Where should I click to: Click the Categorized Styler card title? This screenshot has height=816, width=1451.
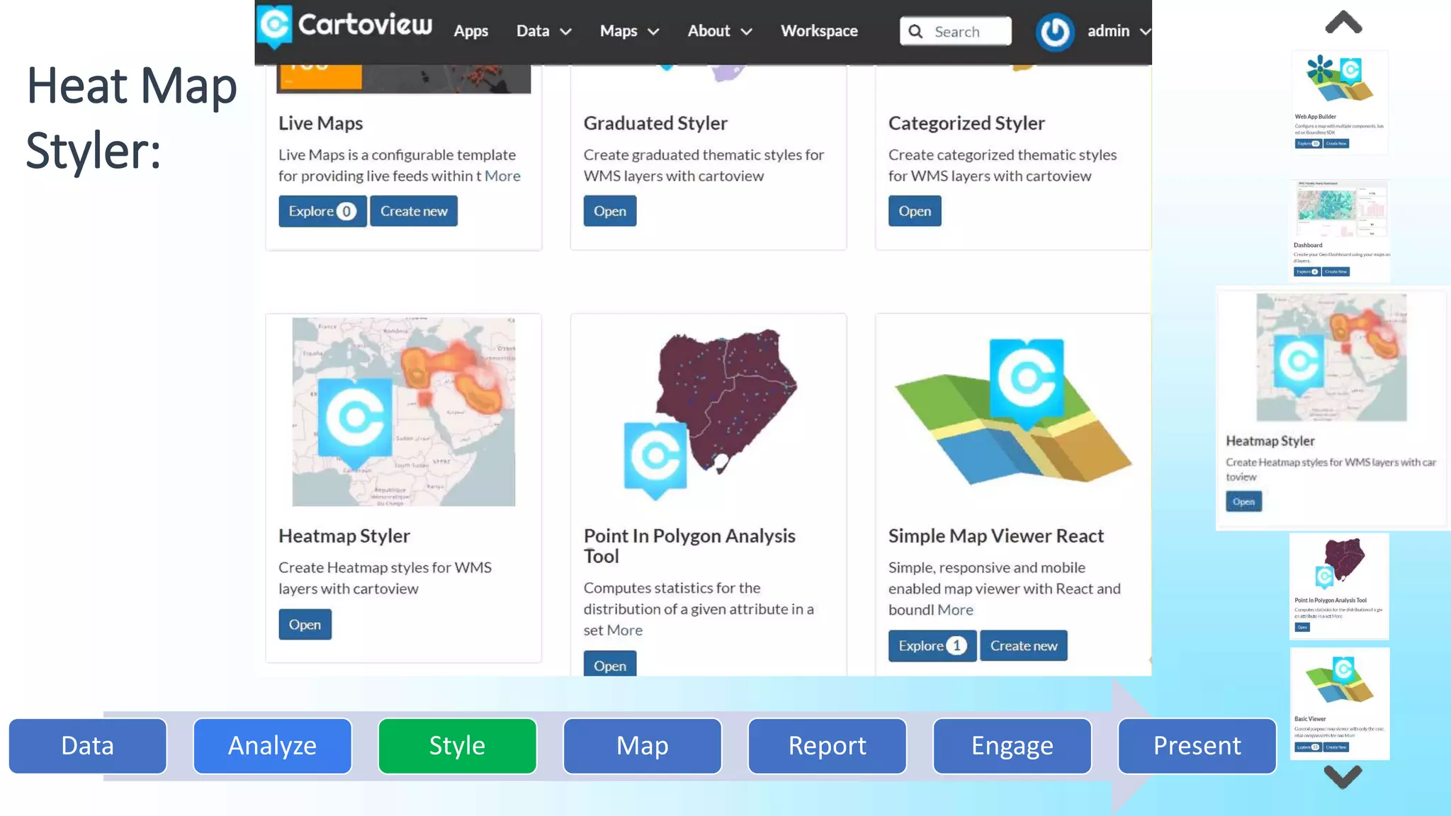[x=966, y=123]
